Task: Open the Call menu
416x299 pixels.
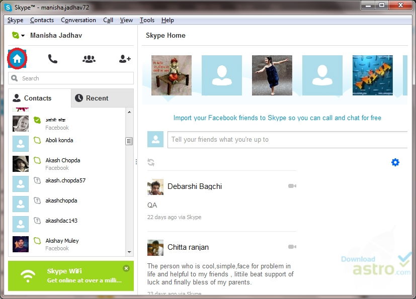Action: [108, 20]
